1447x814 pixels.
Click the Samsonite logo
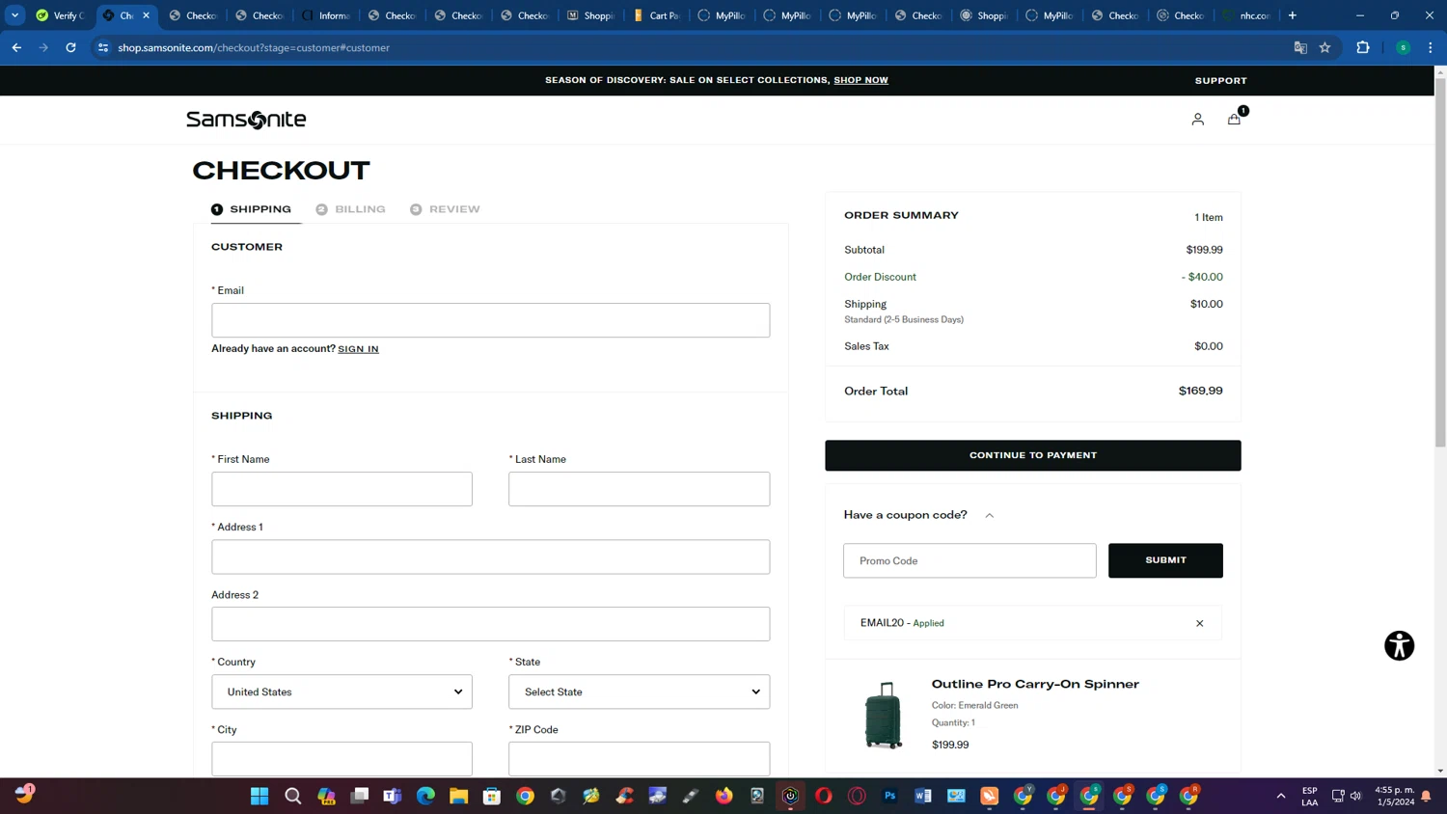[246, 120]
